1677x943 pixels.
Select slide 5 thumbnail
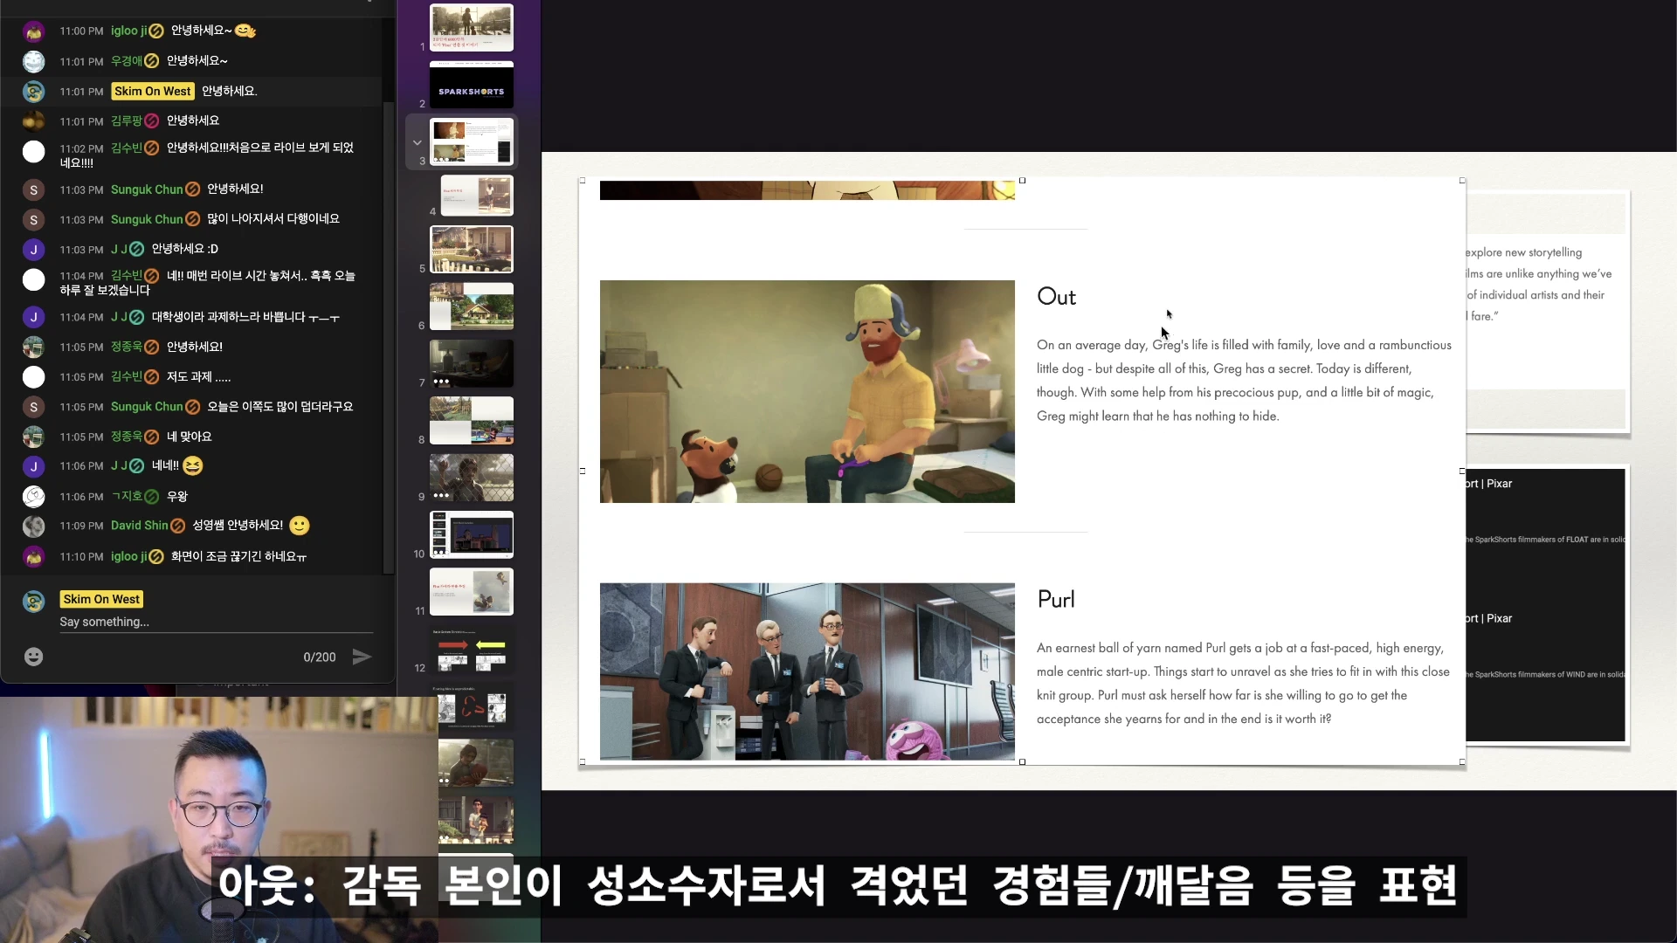click(x=472, y=249)
